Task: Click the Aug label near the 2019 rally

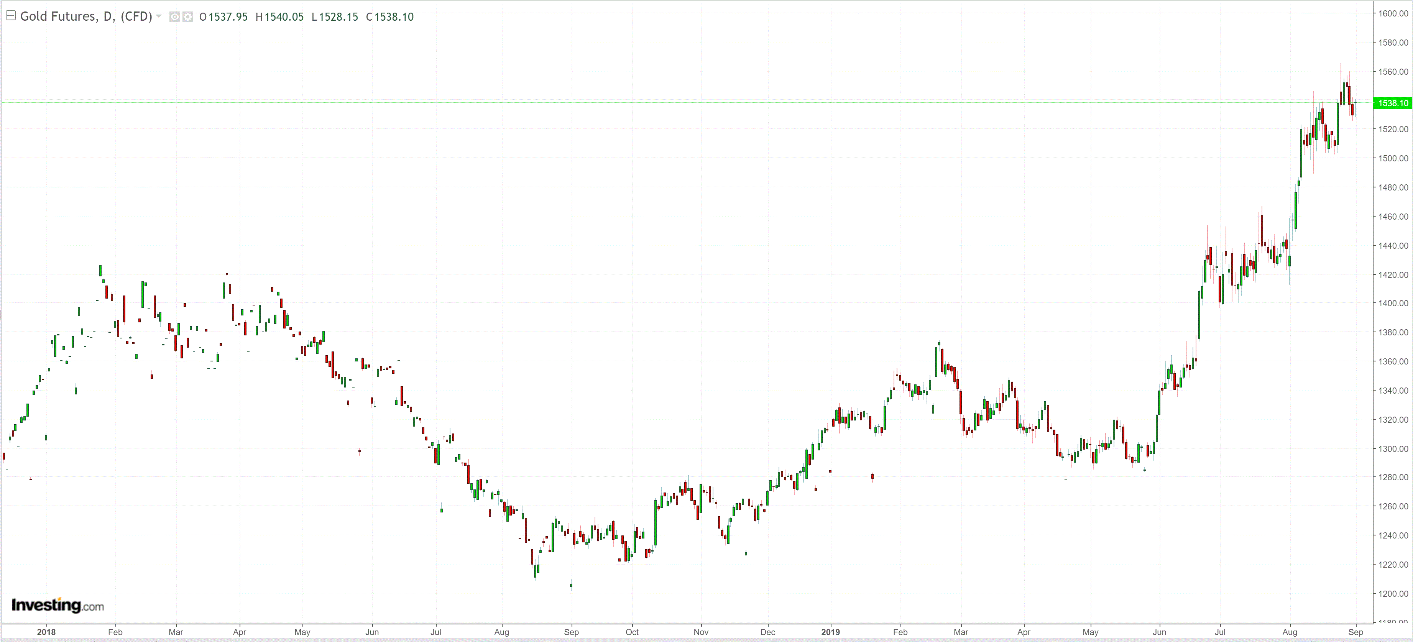Action: (1290, 632)
